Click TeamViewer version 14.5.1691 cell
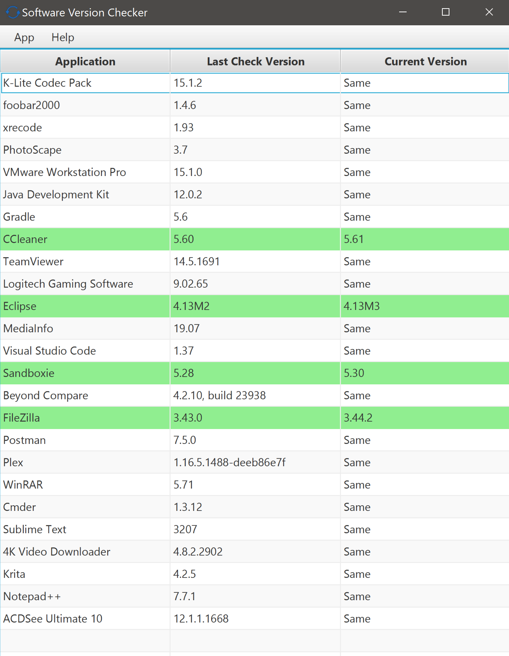 click(255, 262)
